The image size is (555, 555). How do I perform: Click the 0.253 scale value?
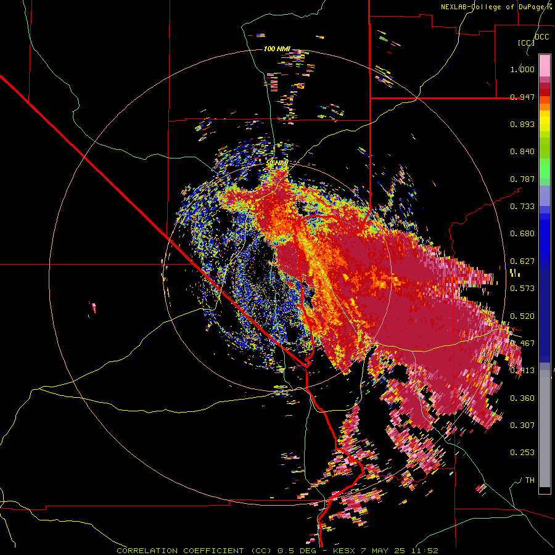click(x=522, y=453)
